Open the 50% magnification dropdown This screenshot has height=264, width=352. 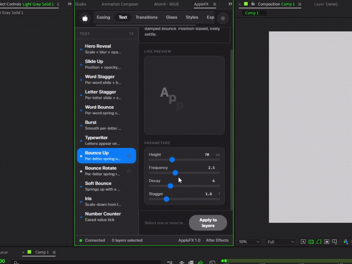tap(249, 242)
